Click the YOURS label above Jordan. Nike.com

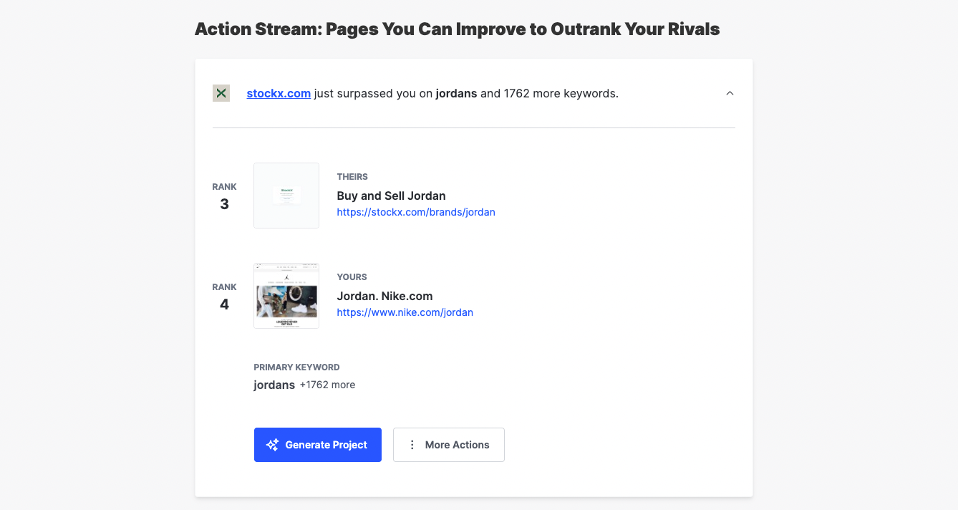[x=352, y=276]
